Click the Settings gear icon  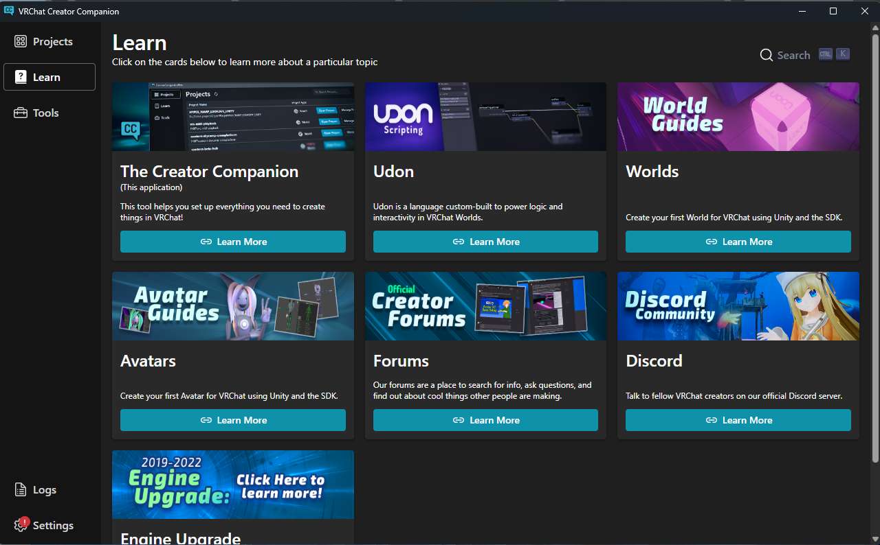coord(19,525)
